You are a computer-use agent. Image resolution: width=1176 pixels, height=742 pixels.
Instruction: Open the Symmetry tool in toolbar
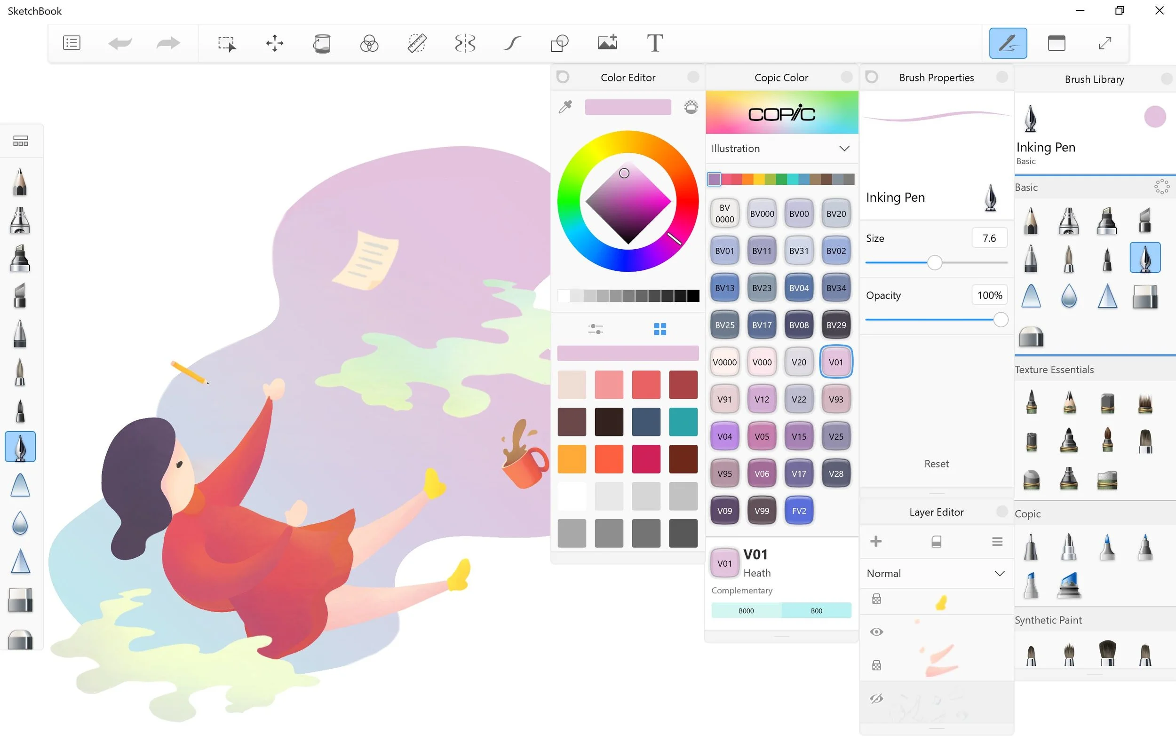click(464, 43)
